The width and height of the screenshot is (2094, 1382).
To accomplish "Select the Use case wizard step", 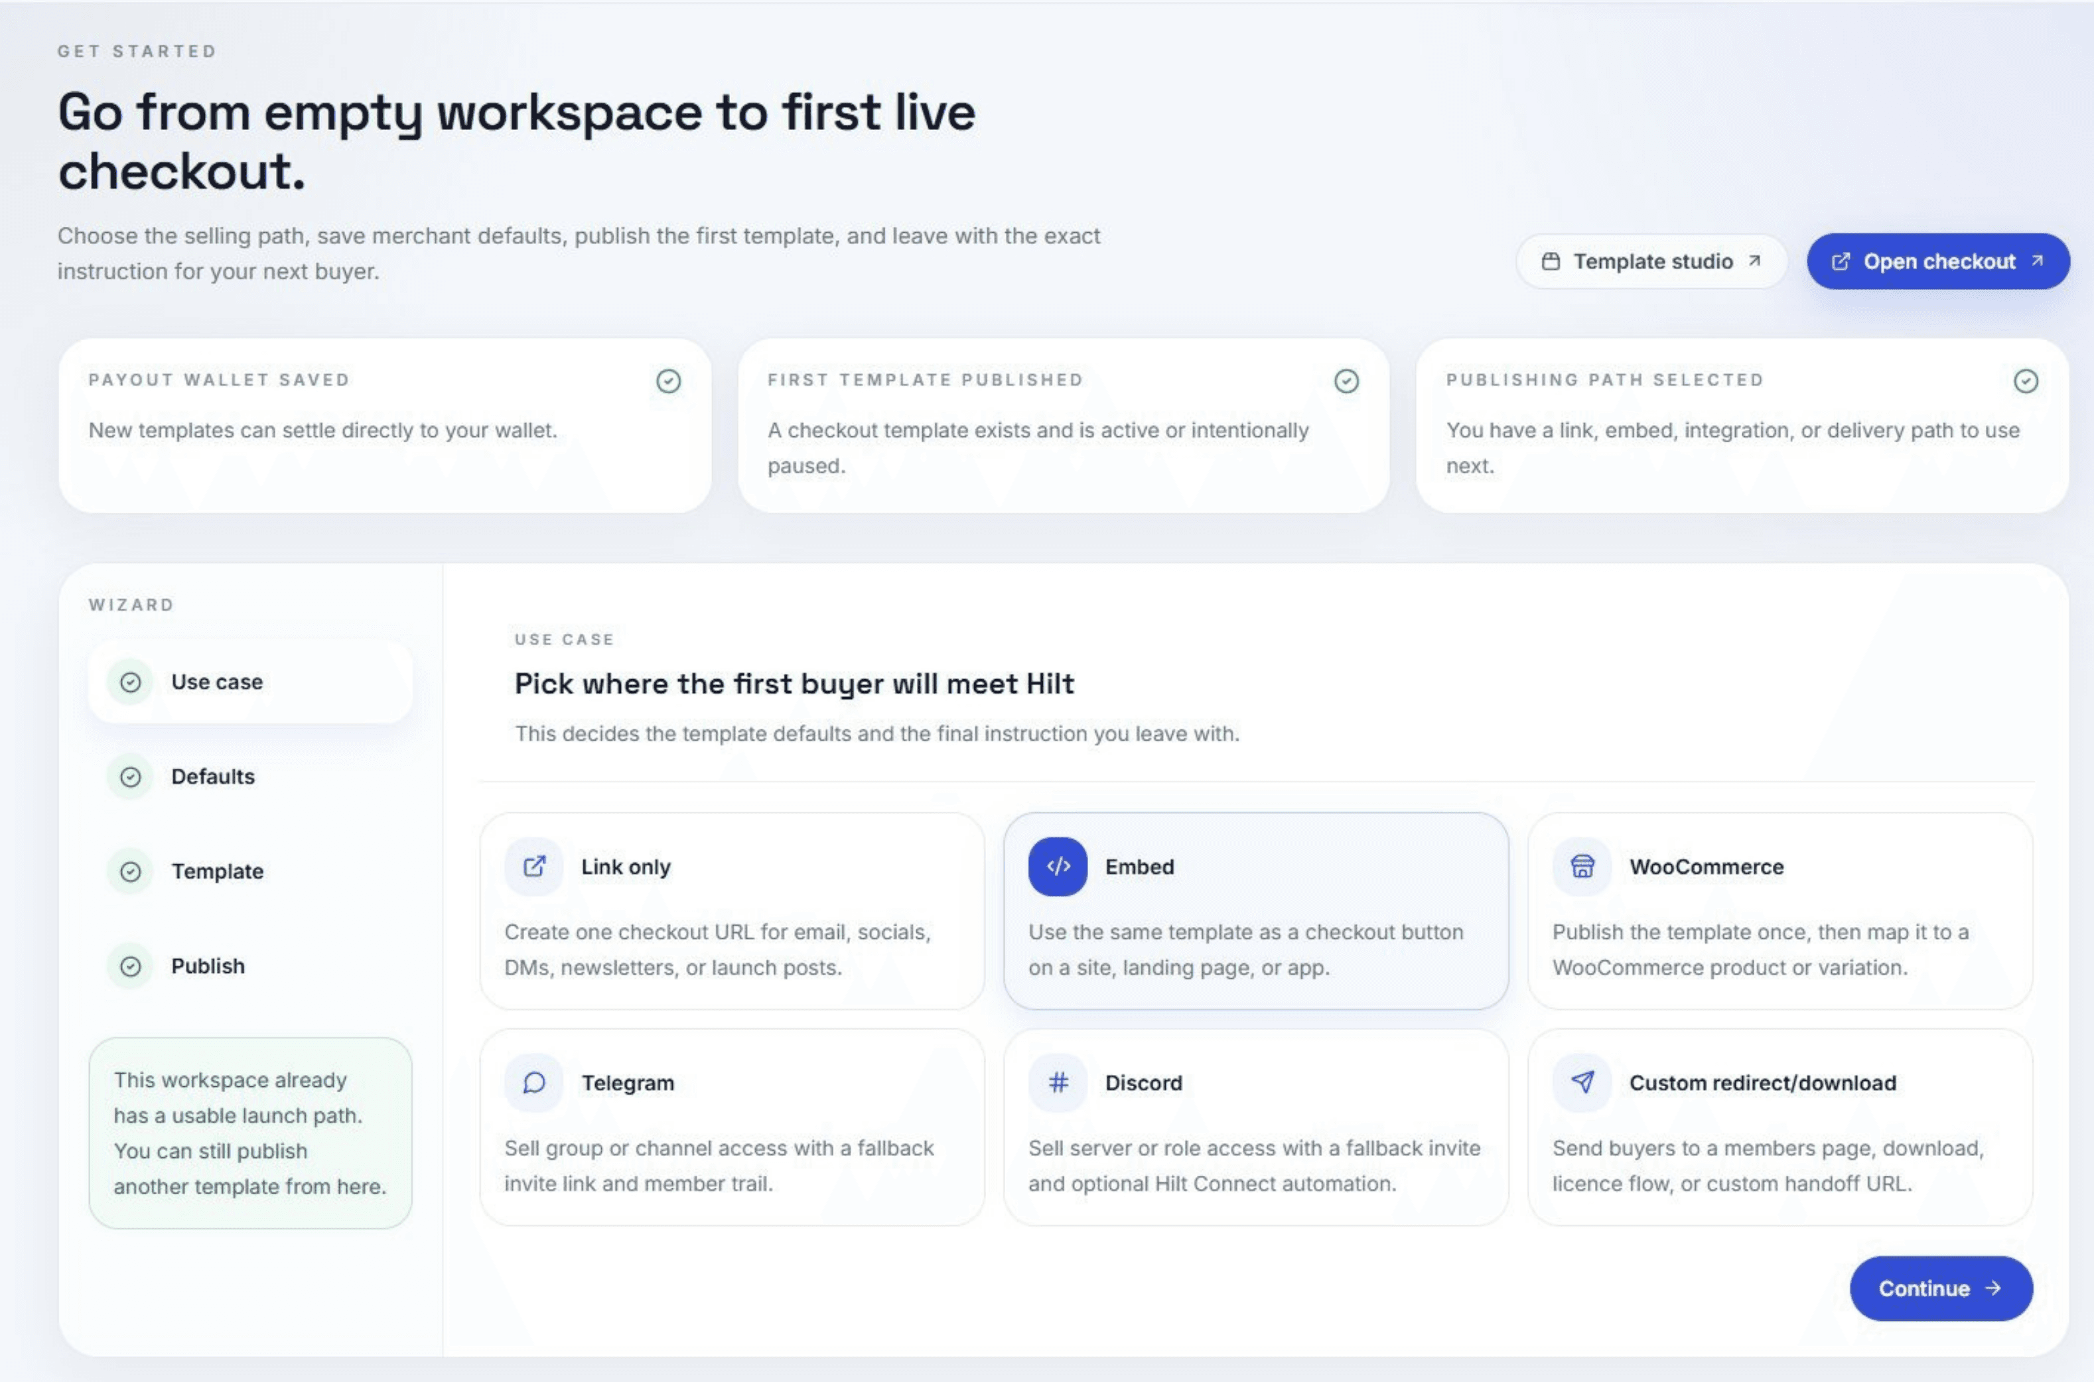I will [x=250, y=682].
